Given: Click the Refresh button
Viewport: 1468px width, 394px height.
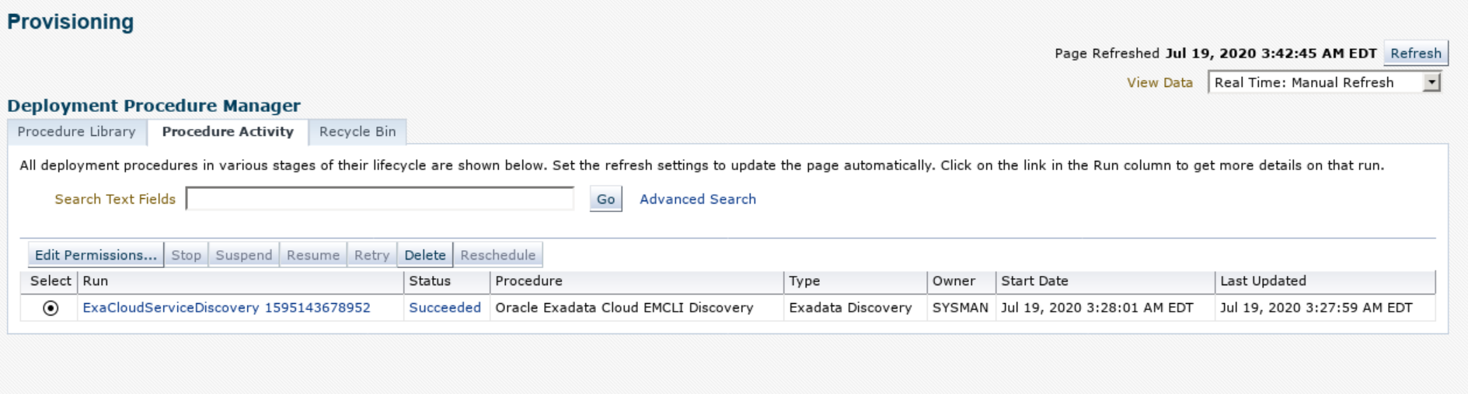Looking at the screenshot, I should 1415,54.
